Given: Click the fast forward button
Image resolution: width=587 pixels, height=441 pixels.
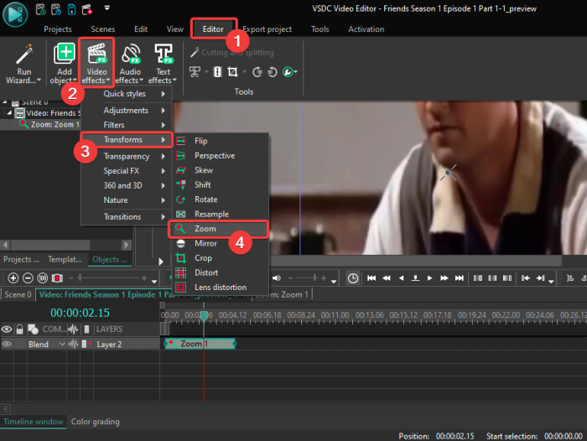Looking at the screenshot, I should point(444,278).
